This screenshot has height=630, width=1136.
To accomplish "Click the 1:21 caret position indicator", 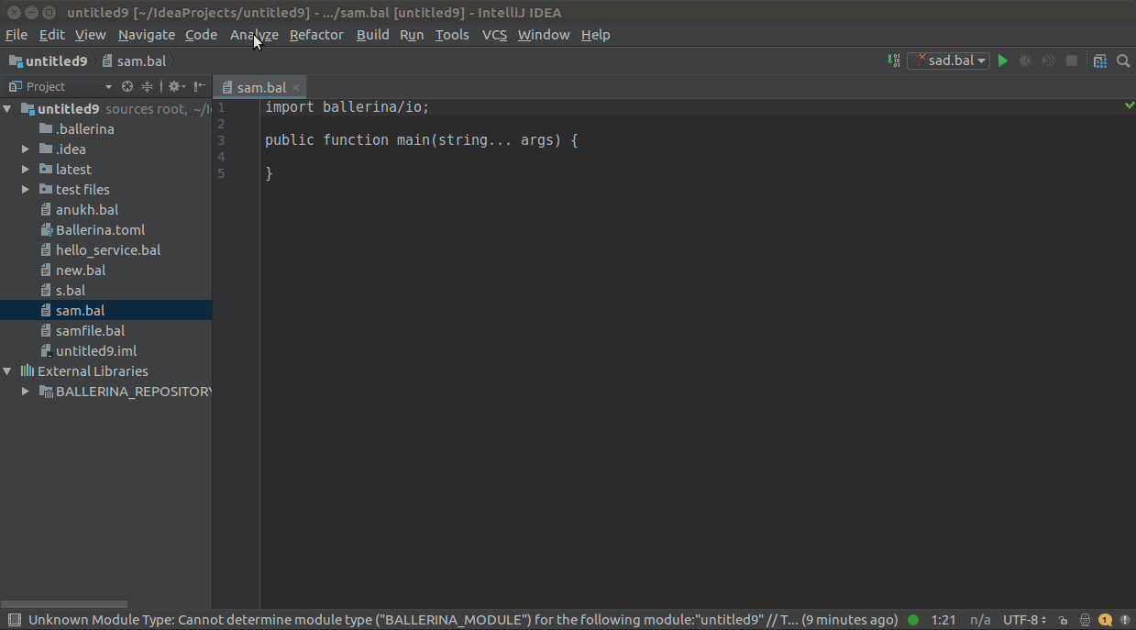I will (x=942, y=620).
